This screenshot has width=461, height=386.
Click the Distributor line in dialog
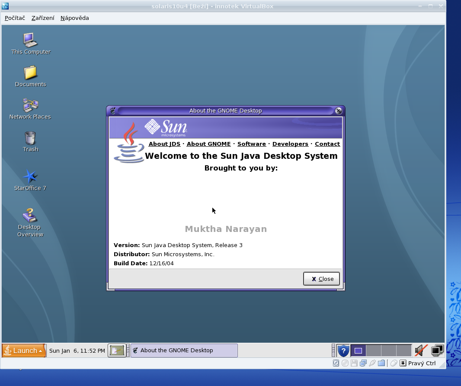click(164, 254)
